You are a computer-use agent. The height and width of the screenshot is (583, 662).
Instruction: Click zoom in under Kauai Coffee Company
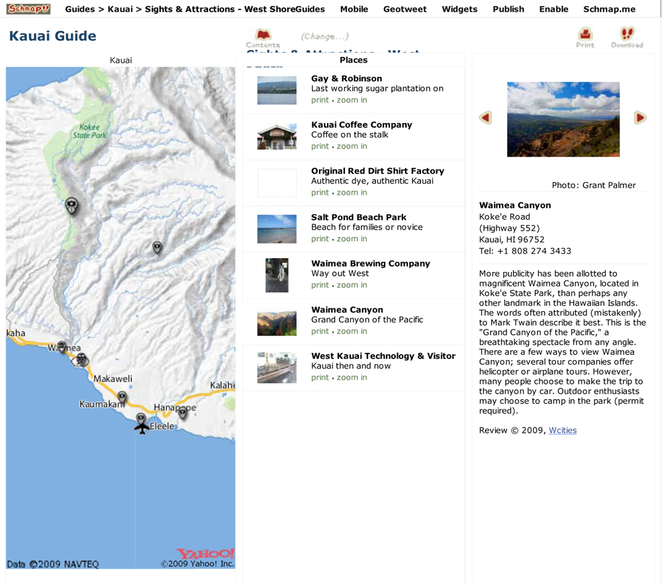(x=352, y=146)
